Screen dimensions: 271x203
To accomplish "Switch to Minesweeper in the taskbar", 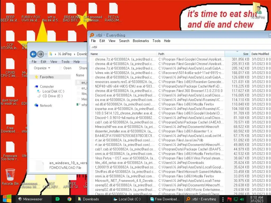I will (x=30, y=199).
